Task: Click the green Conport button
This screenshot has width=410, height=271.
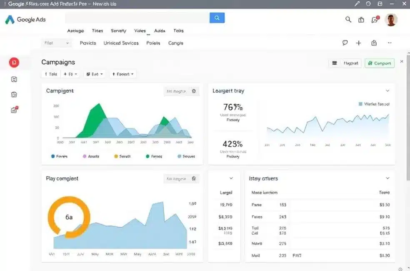Action: pos(379,63)
